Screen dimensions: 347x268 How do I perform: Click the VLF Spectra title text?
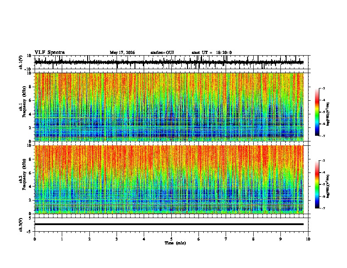click(50, 53)
